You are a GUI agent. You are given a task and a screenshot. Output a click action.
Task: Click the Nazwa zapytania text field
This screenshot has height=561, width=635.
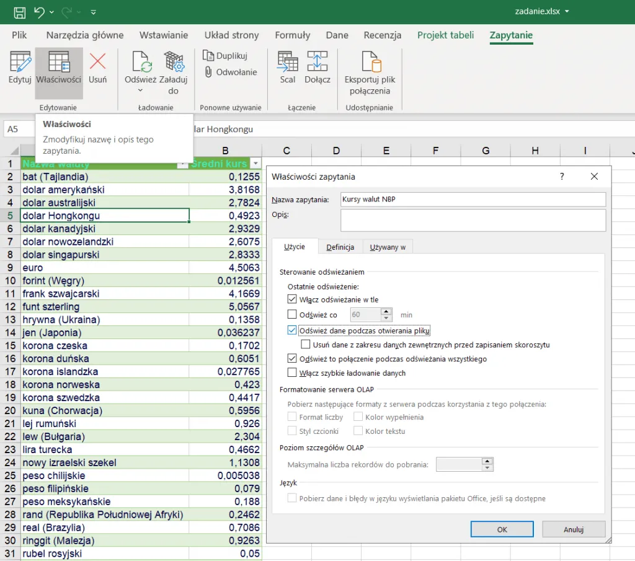[473, 199]
